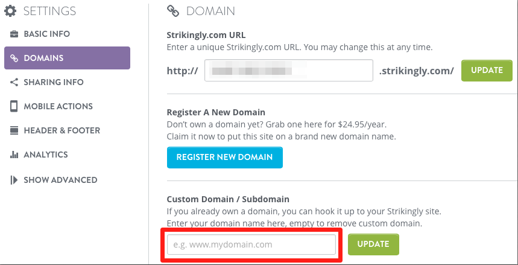
Task: Expand advanced settings via its arrow icon
Action: pos(14,180)
